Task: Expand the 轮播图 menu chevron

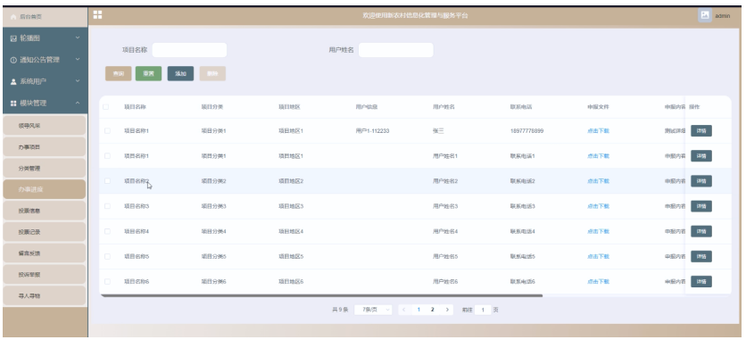Action: coord(78,38)
